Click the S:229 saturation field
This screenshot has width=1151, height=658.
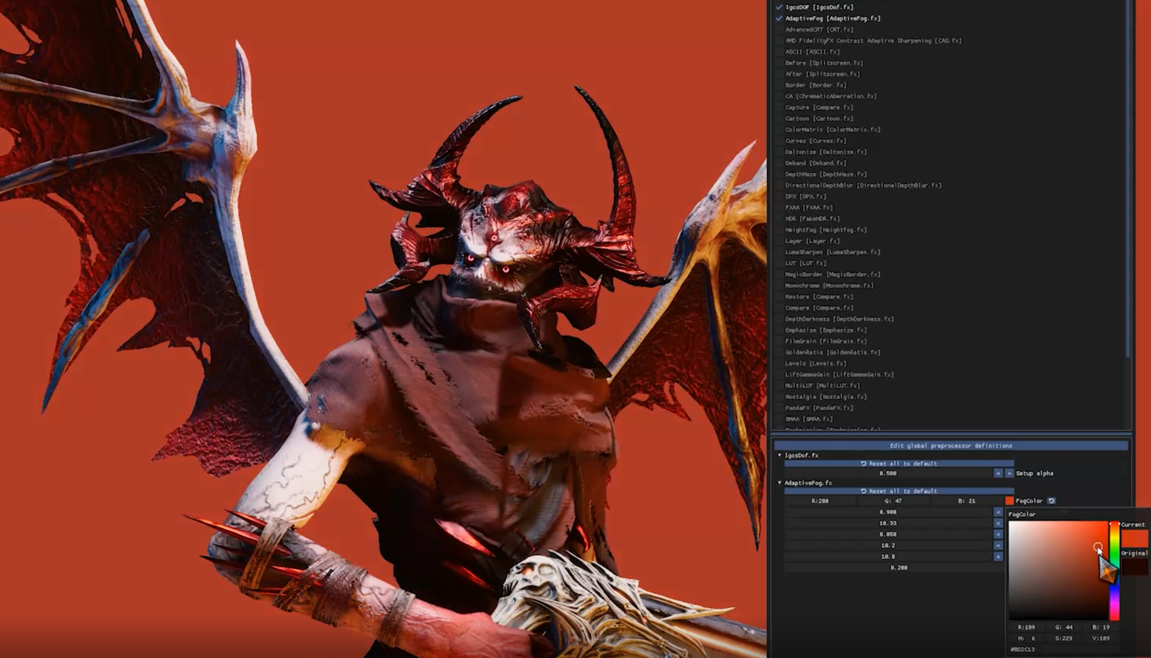click(1064, 638)
